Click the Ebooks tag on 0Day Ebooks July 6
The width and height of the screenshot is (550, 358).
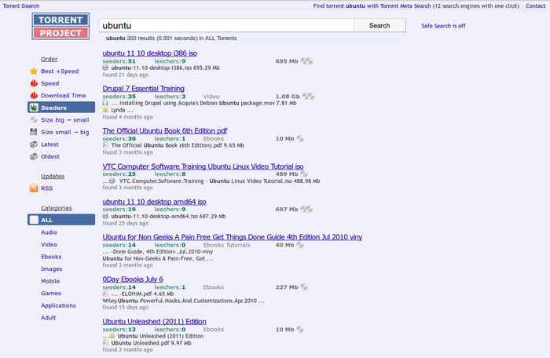213,287
